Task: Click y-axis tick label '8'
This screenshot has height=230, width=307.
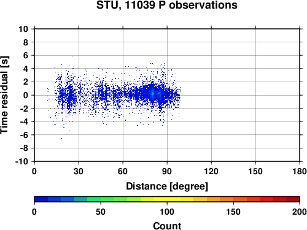Action: coord(26,42)
